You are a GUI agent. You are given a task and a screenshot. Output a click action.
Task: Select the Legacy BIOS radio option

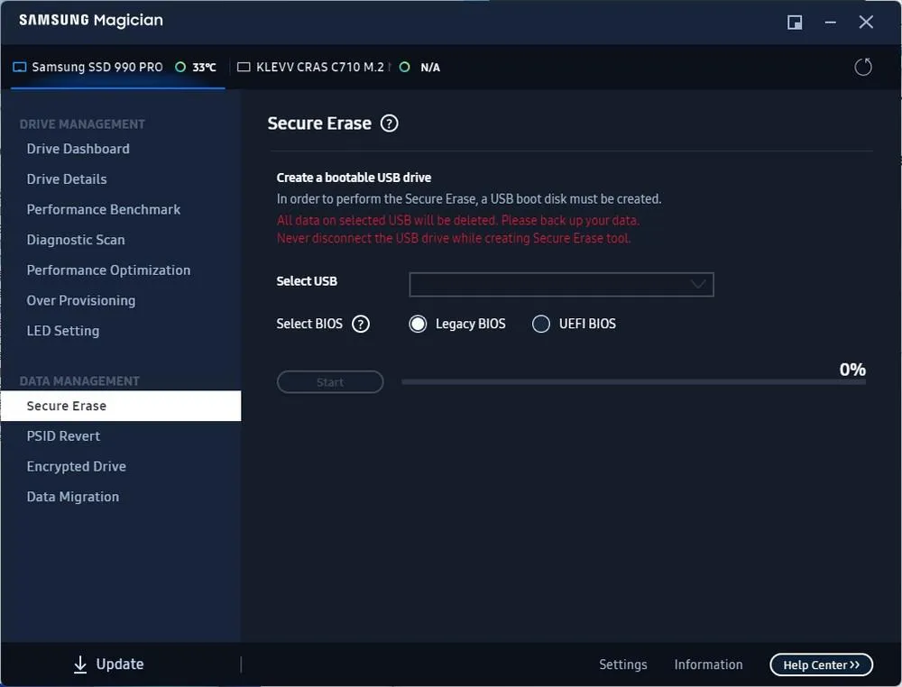418,325
